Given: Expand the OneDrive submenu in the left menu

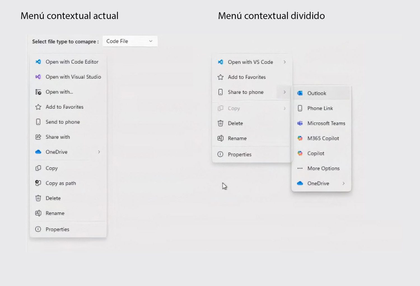Looking at the screenshot, I should pos(99,152).
